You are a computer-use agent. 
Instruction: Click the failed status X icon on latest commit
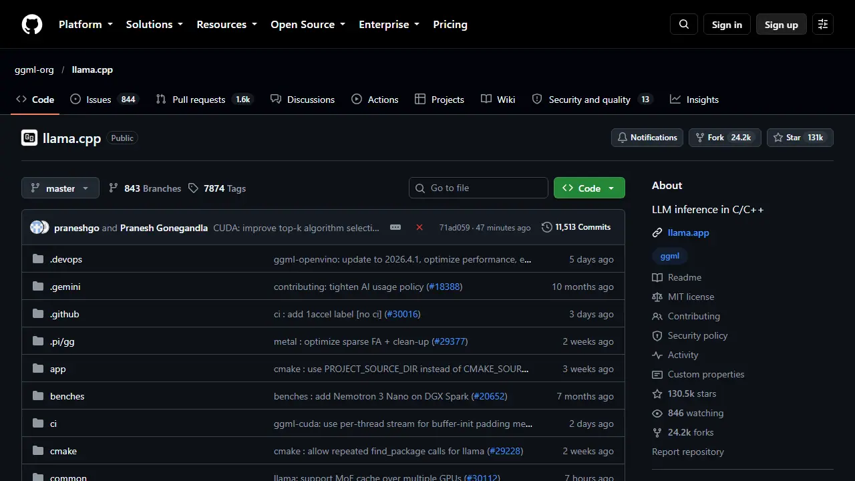(x=419, y=228)
